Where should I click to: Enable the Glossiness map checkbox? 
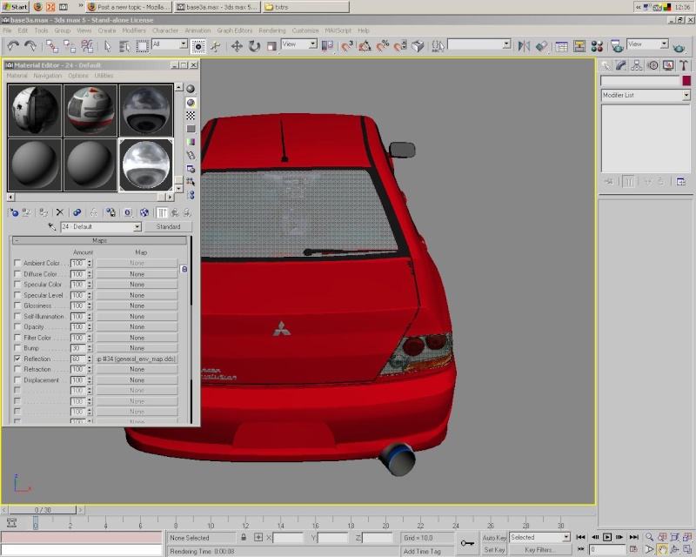pyautogui.click(x=17, y=305)
